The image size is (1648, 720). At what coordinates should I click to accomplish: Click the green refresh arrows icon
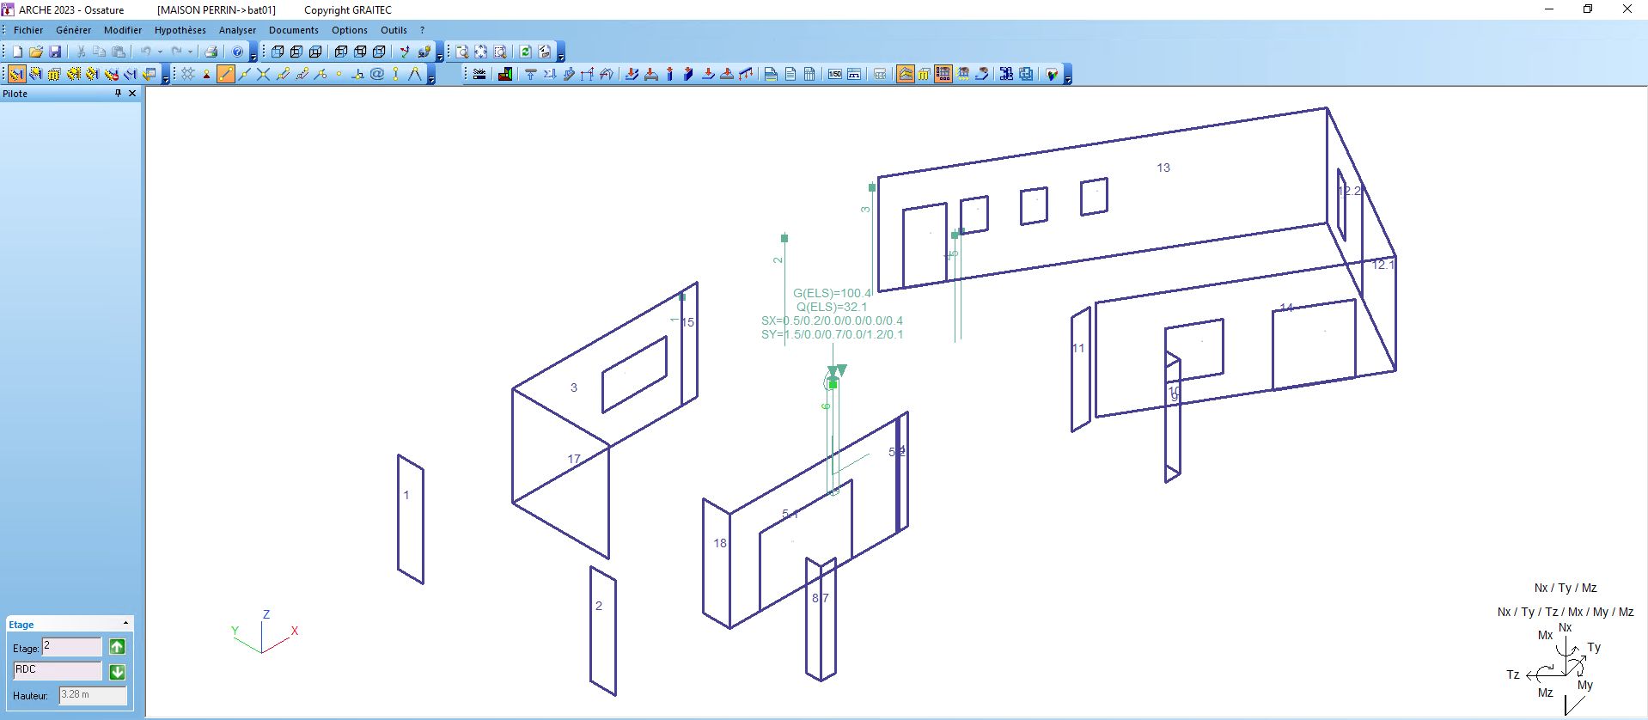point(525,52)
